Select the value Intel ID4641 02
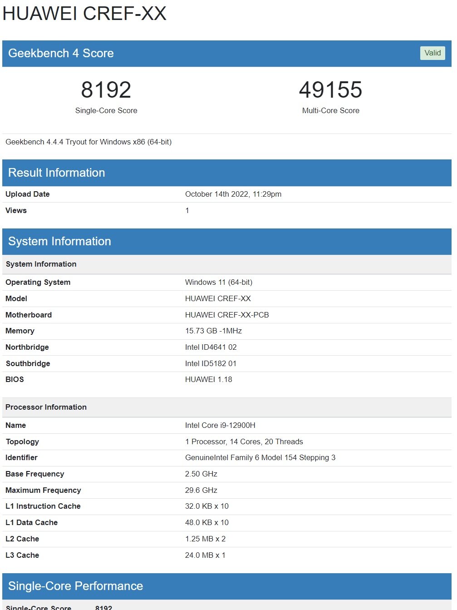The height and width of the screenshot is (610, 457). coord(211,347)
